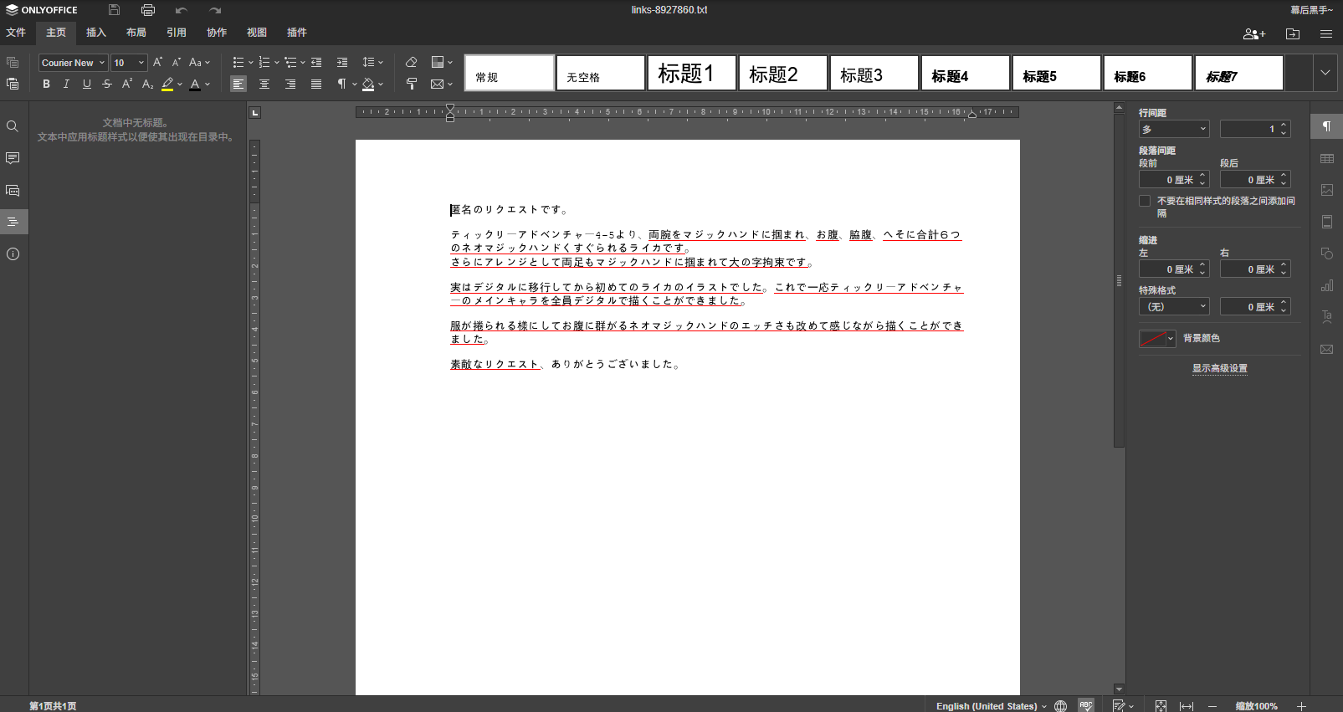Click the Clear style eraser icon

(411, 63)
